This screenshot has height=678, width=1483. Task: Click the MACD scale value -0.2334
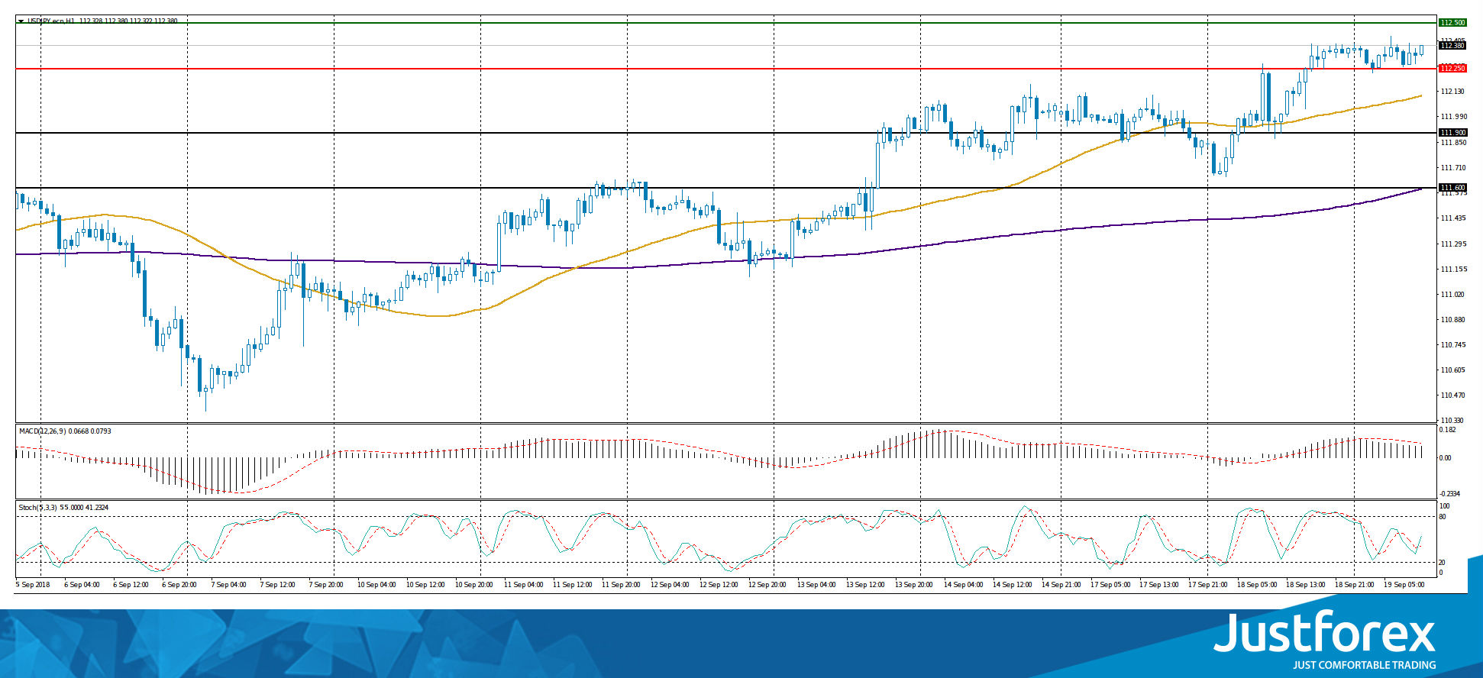[1449, 494]
